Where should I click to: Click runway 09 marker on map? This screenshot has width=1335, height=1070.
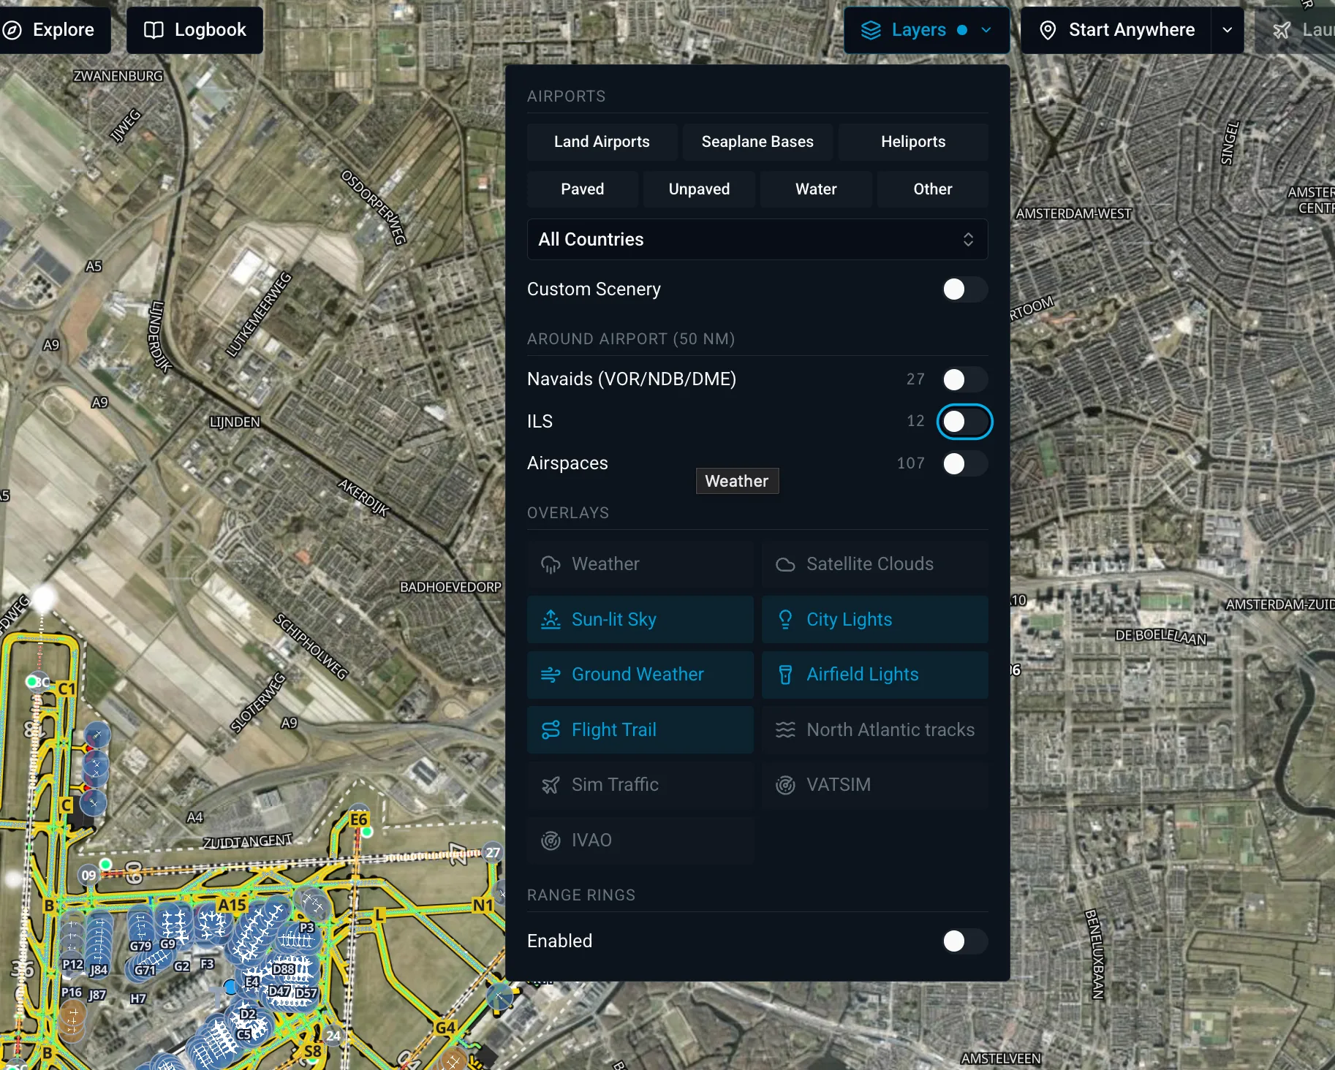point(88,875)
